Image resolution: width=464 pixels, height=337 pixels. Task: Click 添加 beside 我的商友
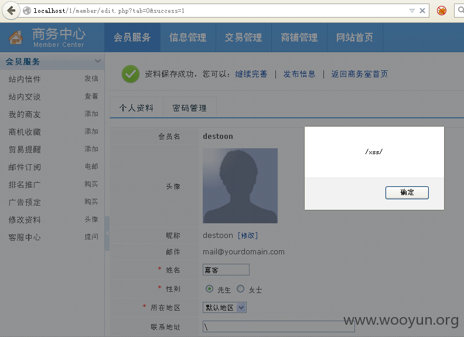point(91,114)
